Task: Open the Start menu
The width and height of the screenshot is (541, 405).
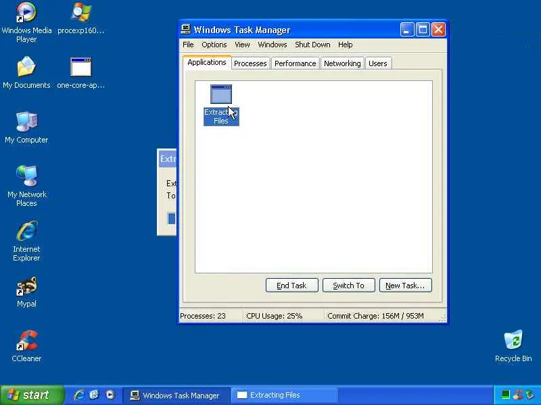Action: click(32, 395)
